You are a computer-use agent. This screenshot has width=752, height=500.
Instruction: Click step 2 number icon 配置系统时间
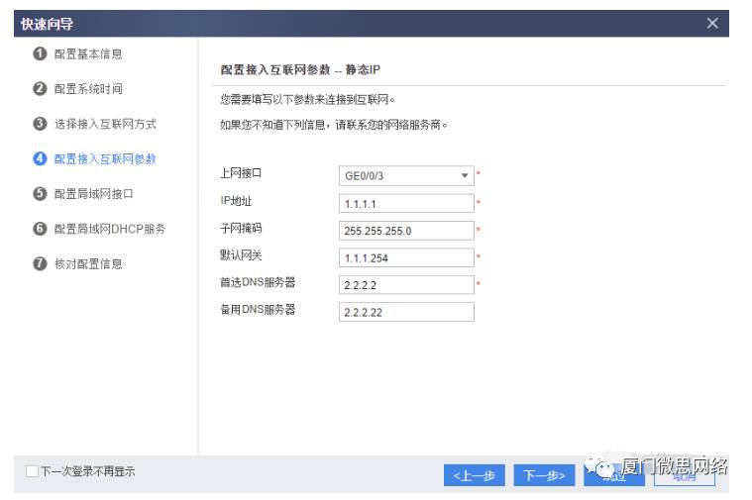(40, 89)
